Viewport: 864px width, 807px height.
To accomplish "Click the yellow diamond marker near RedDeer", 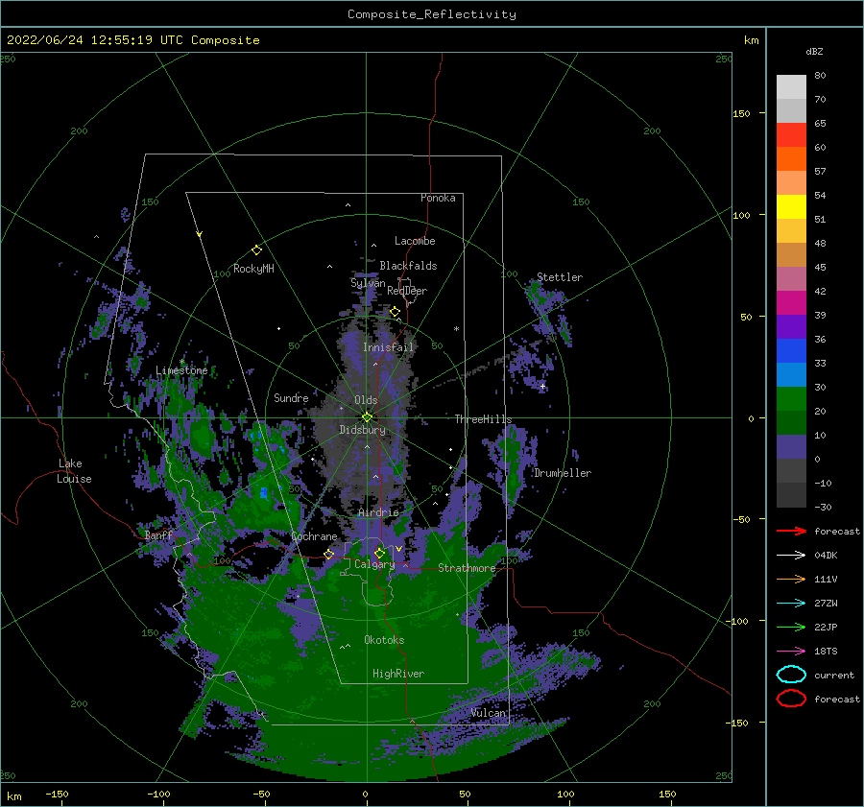I will 396,312.
